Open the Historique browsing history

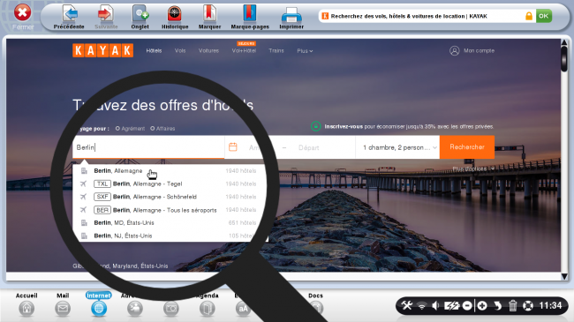coord(175,17)
